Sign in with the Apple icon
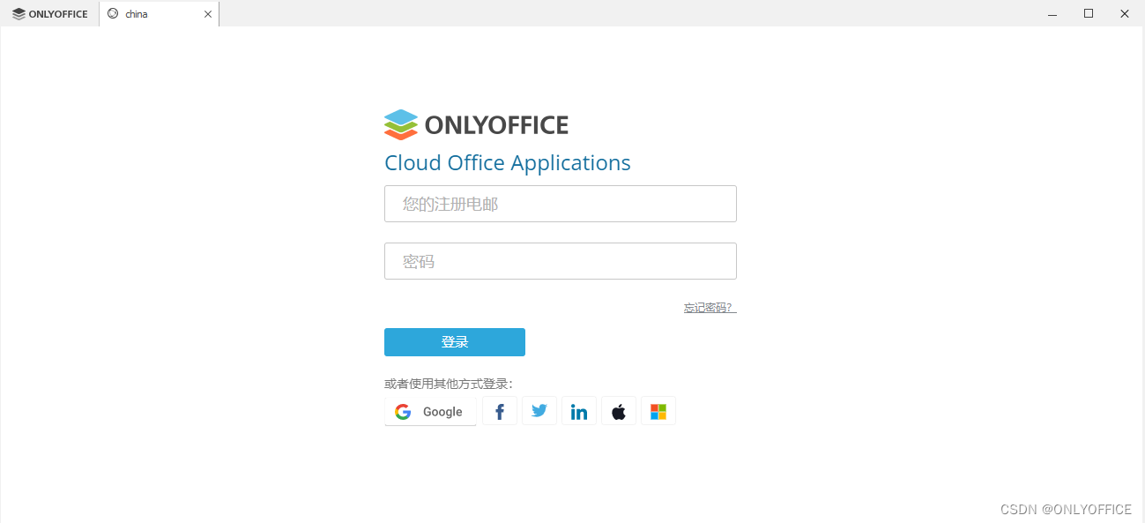Screen dimensions: 1145x523 (619, 411)
